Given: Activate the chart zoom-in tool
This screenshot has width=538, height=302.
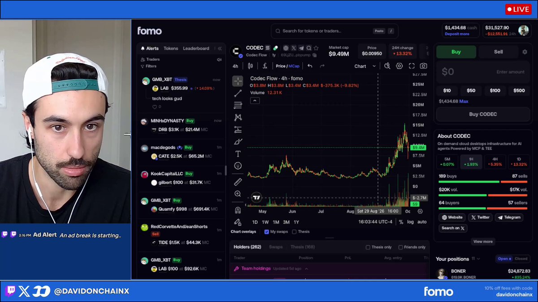Looking at the screenshot, I should pos(238,194).
